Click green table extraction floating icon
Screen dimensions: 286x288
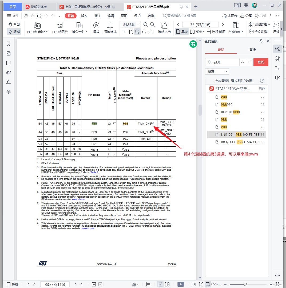[x=193, y=44]
